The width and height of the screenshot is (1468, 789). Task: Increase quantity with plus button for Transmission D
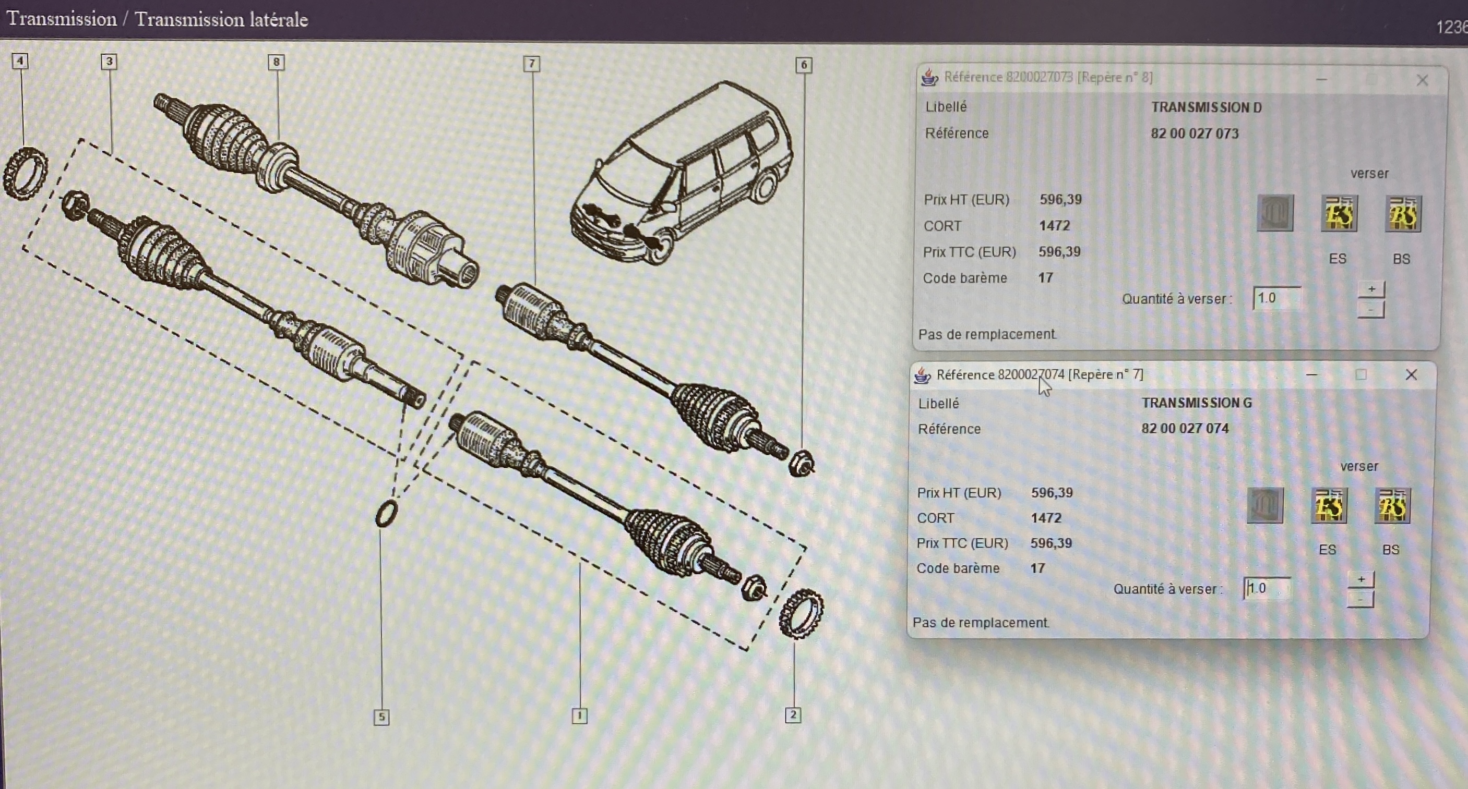pyautogui.click(x=1371, y=289)
